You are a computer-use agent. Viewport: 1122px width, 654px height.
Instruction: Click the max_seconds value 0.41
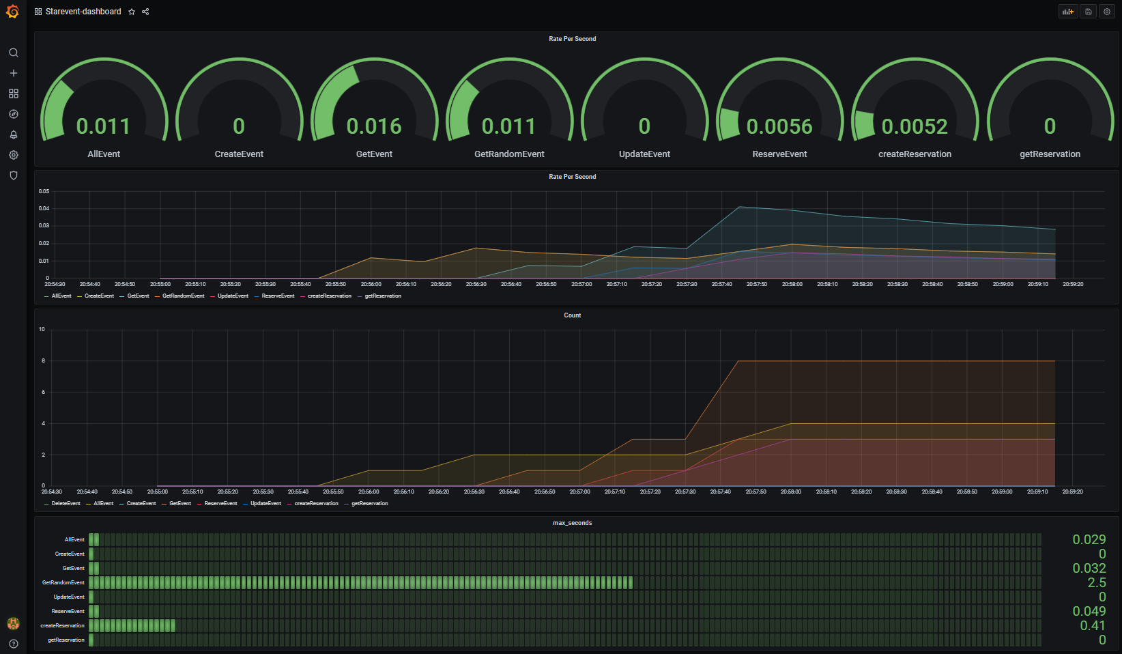tap(1093, 625)
